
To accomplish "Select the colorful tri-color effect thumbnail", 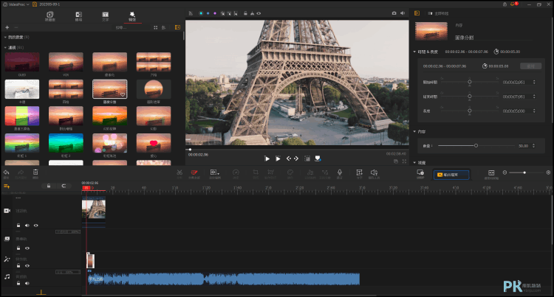I will coord(22,116).
